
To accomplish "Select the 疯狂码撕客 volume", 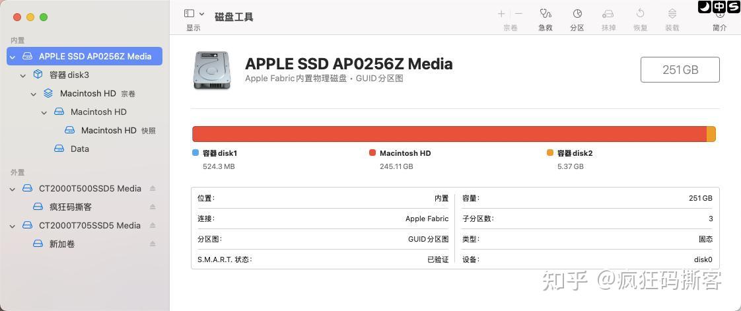I will click(x=71, y=207).
